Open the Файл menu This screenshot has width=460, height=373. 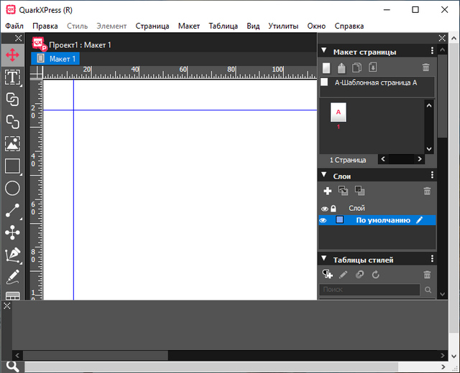pyautogui.click(x=14, y=26)
